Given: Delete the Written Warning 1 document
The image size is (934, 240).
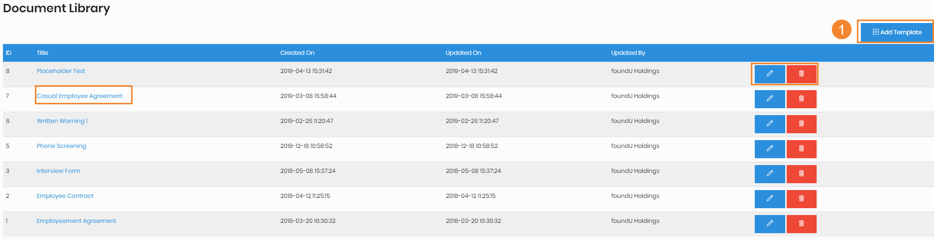Looking at the screenshot, I should (x=801, y=124).
